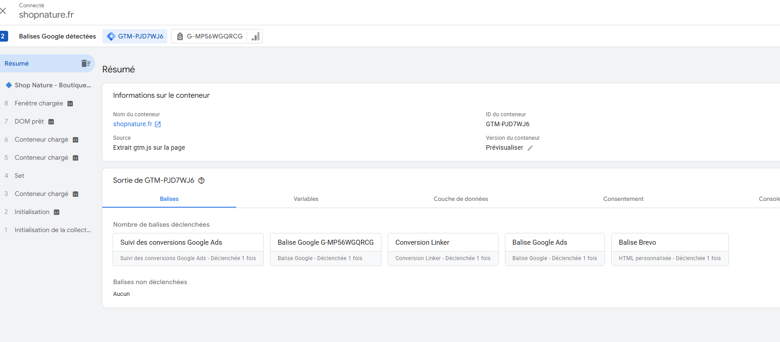780x342 pixels.
Task: Clear the event list with the Résumé icon
Action: 86,63
